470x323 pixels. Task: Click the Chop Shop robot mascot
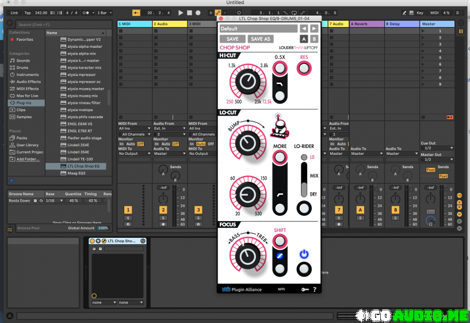click(280, 126)
